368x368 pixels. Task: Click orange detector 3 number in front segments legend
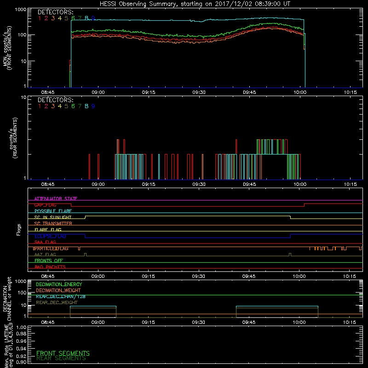(x=53, y=18)
